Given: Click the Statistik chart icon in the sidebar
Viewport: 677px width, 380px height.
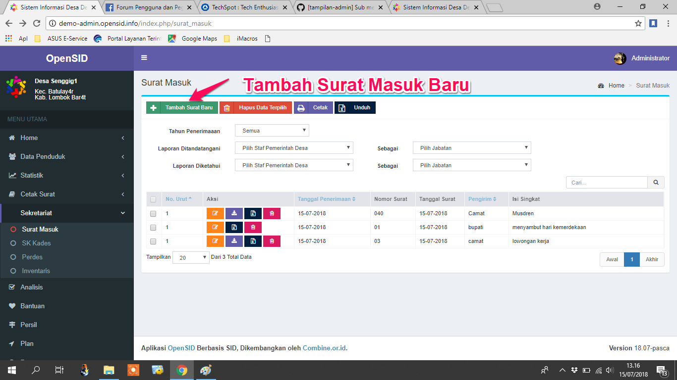Looking at the screenshot, I should click(11, 175).
